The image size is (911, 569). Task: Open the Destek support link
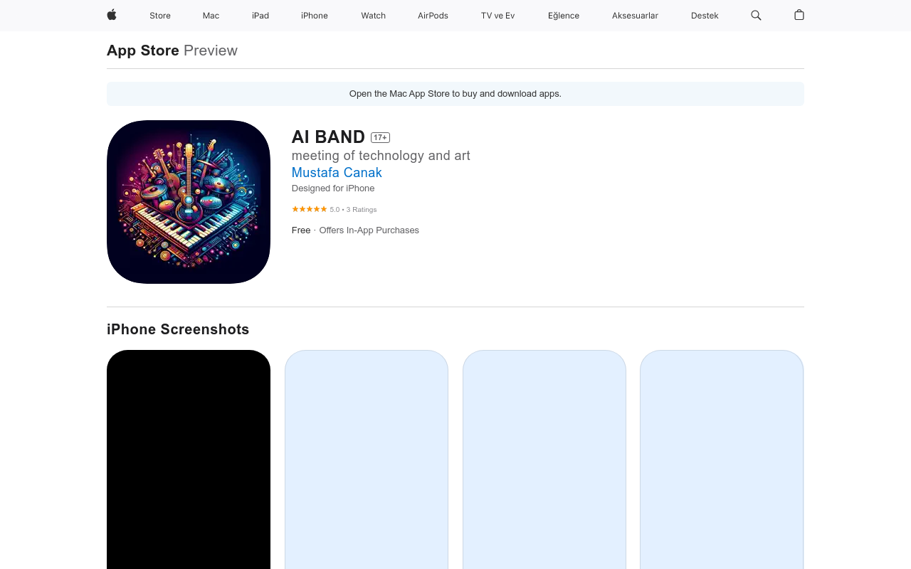point(705,16)
